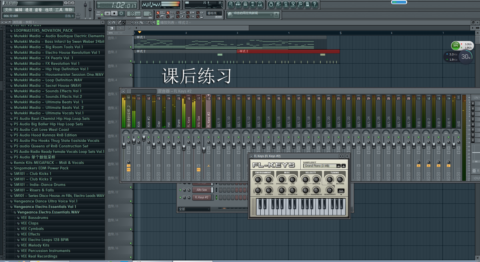Open the FL Keys window options menu arrow

click(x=251, y=156)
